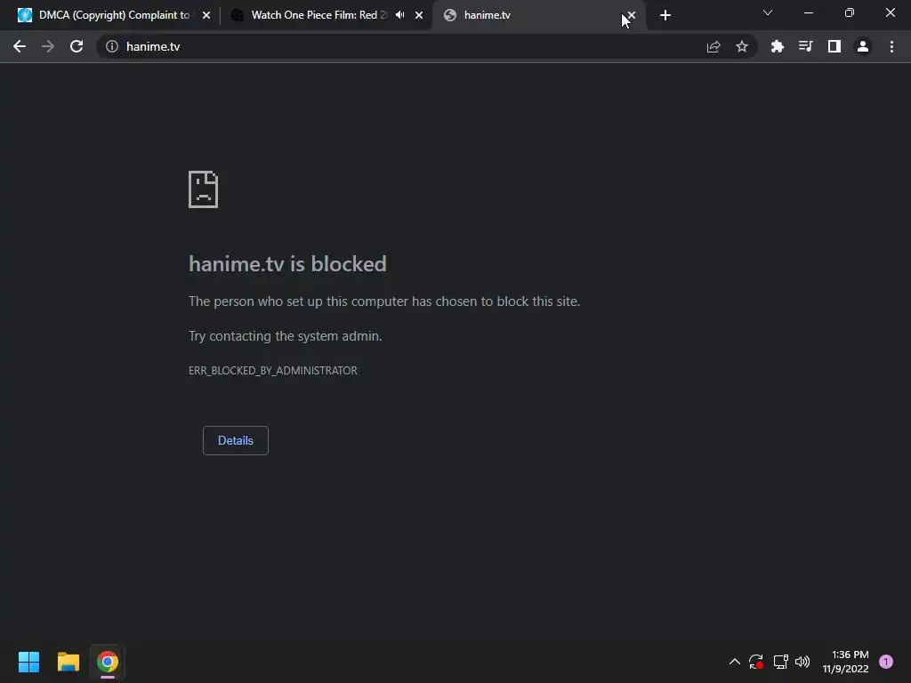Open the Windows Start menu
The width and height of the screenshot is (911, 683).
click(x=29, y=662)
